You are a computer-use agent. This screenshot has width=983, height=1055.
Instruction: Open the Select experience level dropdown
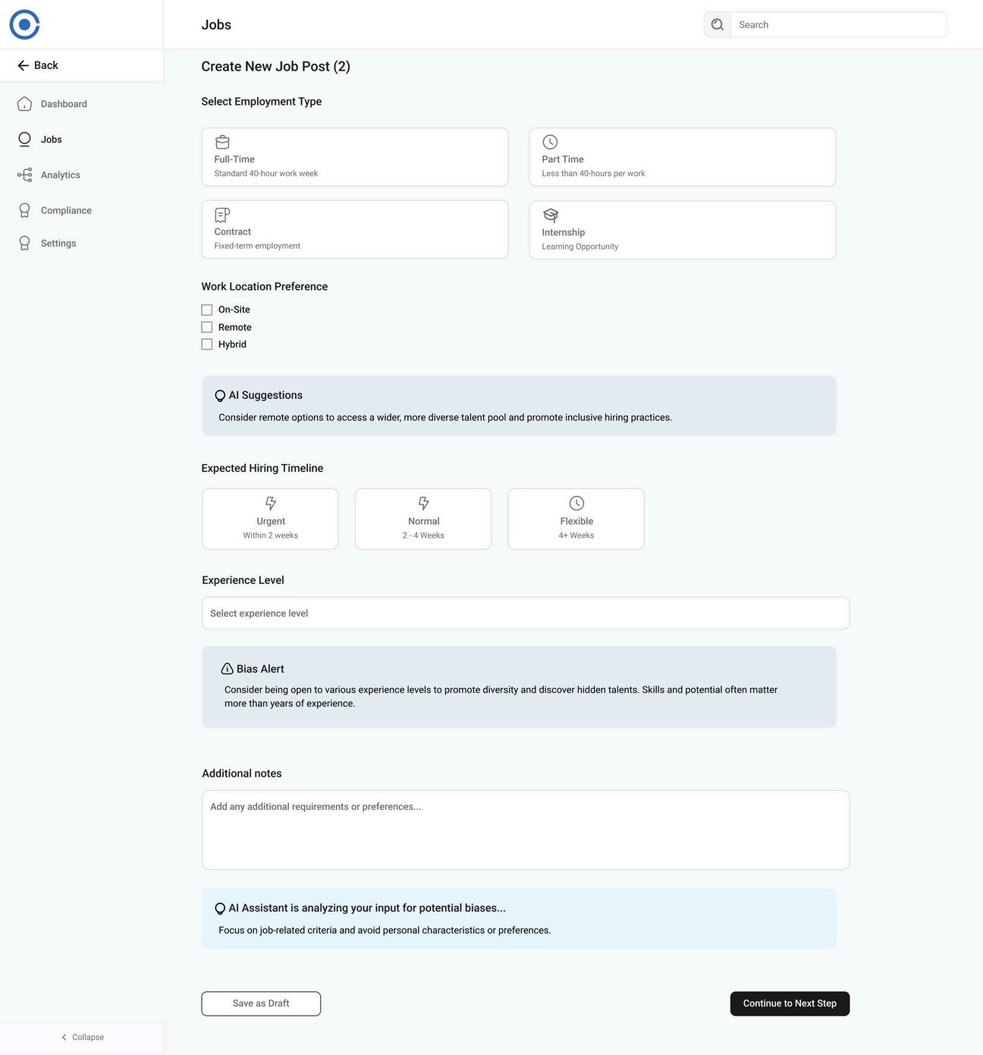pos(526,613)
